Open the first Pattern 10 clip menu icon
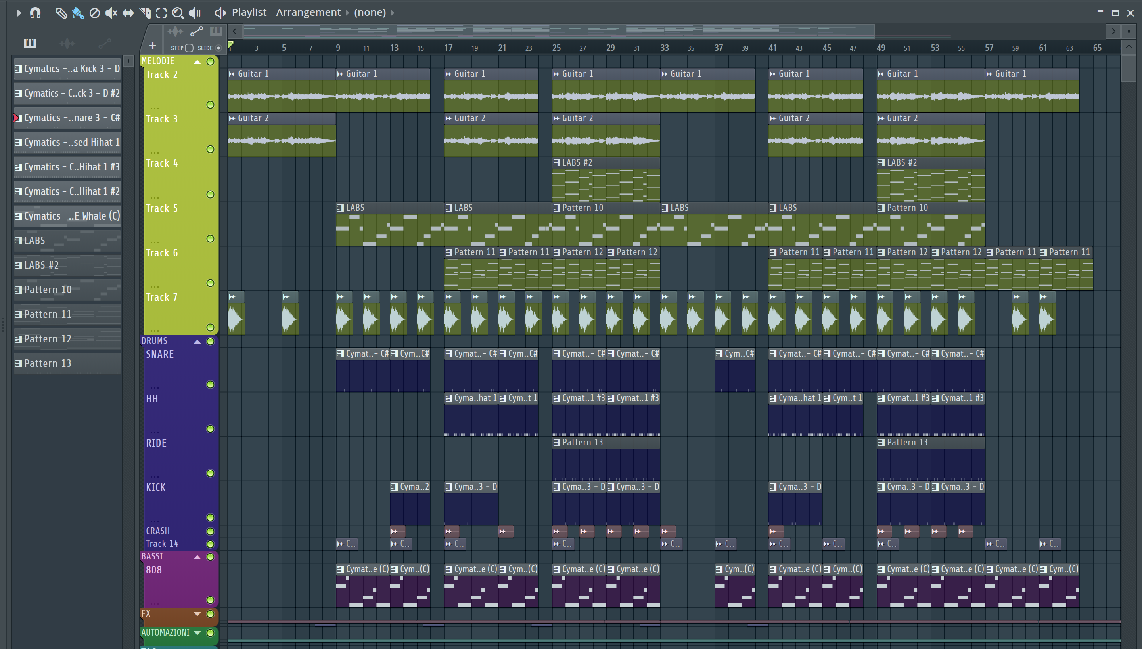This screenshot has width=1142, height=649. coord(556,208)
